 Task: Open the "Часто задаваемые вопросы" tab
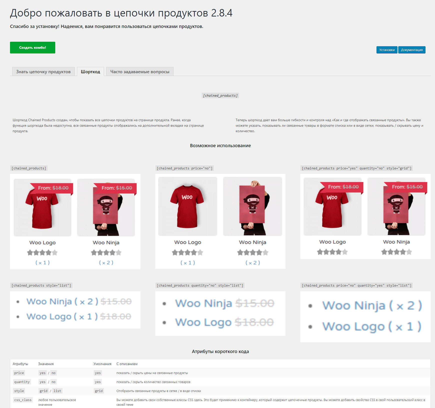140,72
